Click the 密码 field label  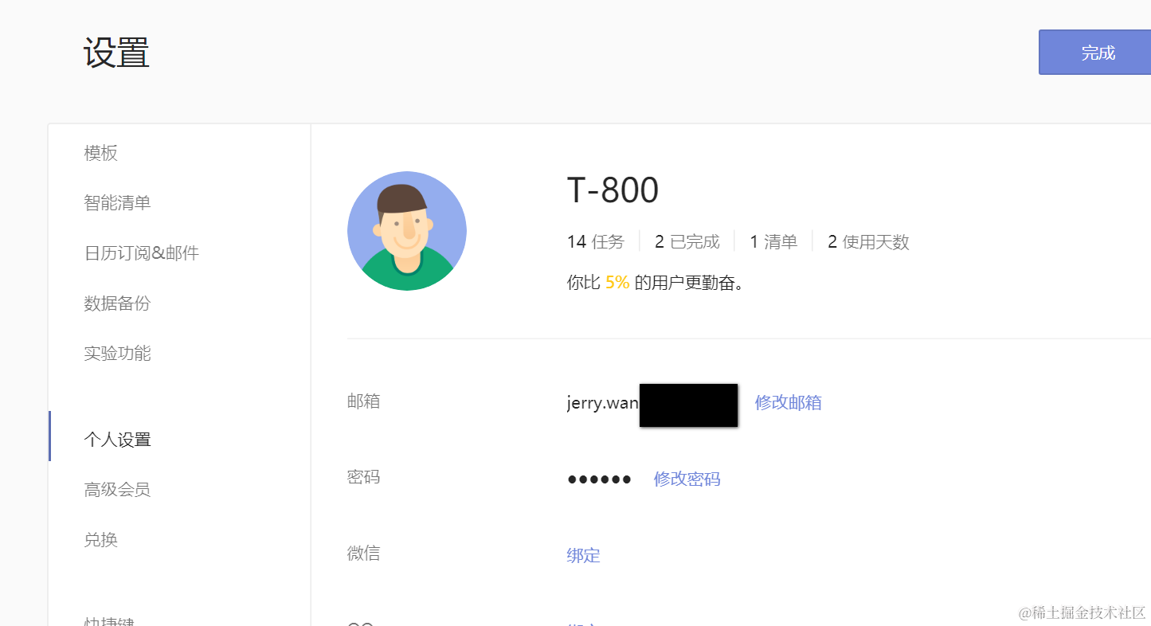(364, 477)
